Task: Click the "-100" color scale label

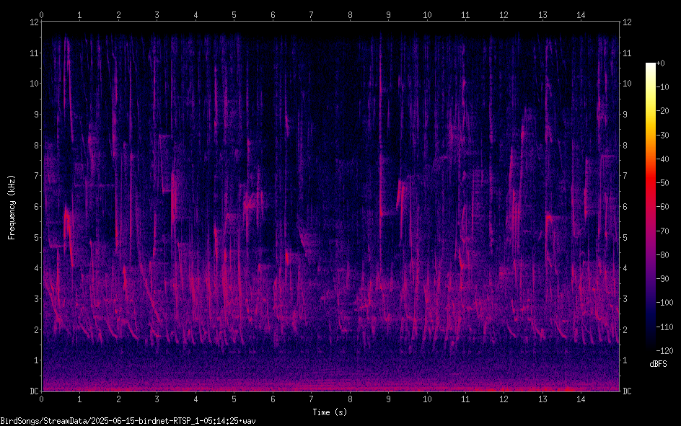Action: tap(664, 303)
